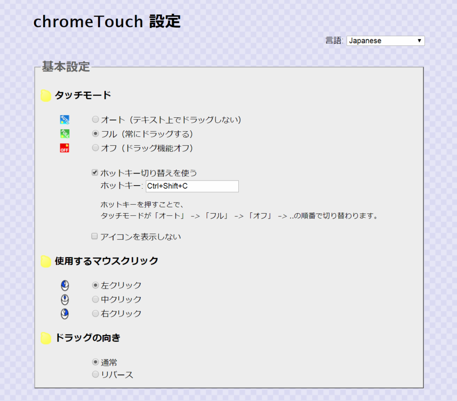Click the green FULL mode icon
457x401 pixels.
[64, 133]
